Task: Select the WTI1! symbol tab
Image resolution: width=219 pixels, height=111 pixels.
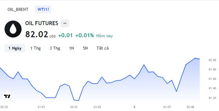Action: (x=43, y=9)
